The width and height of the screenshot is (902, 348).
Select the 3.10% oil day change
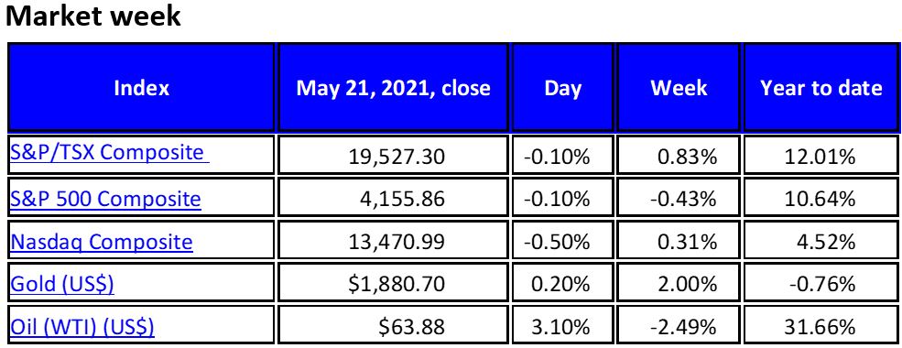(562, 327)
